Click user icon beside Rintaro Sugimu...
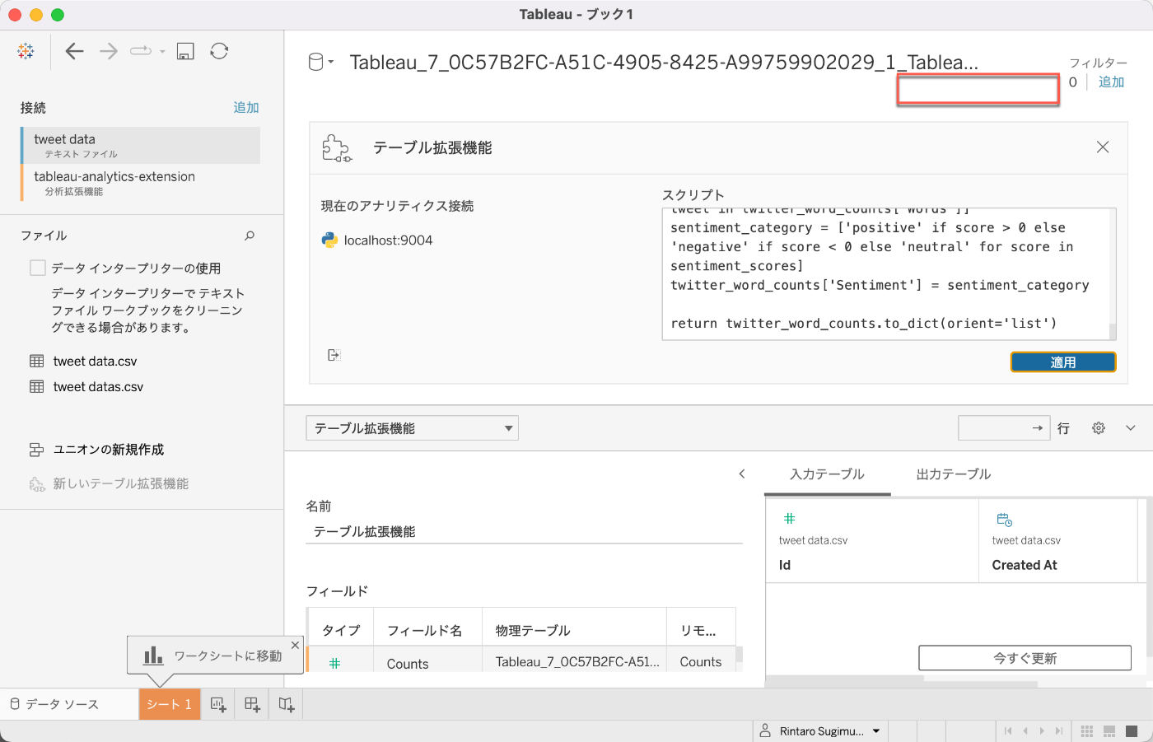1153x742 pixels. pyautogui.click(x=765, y=730)
